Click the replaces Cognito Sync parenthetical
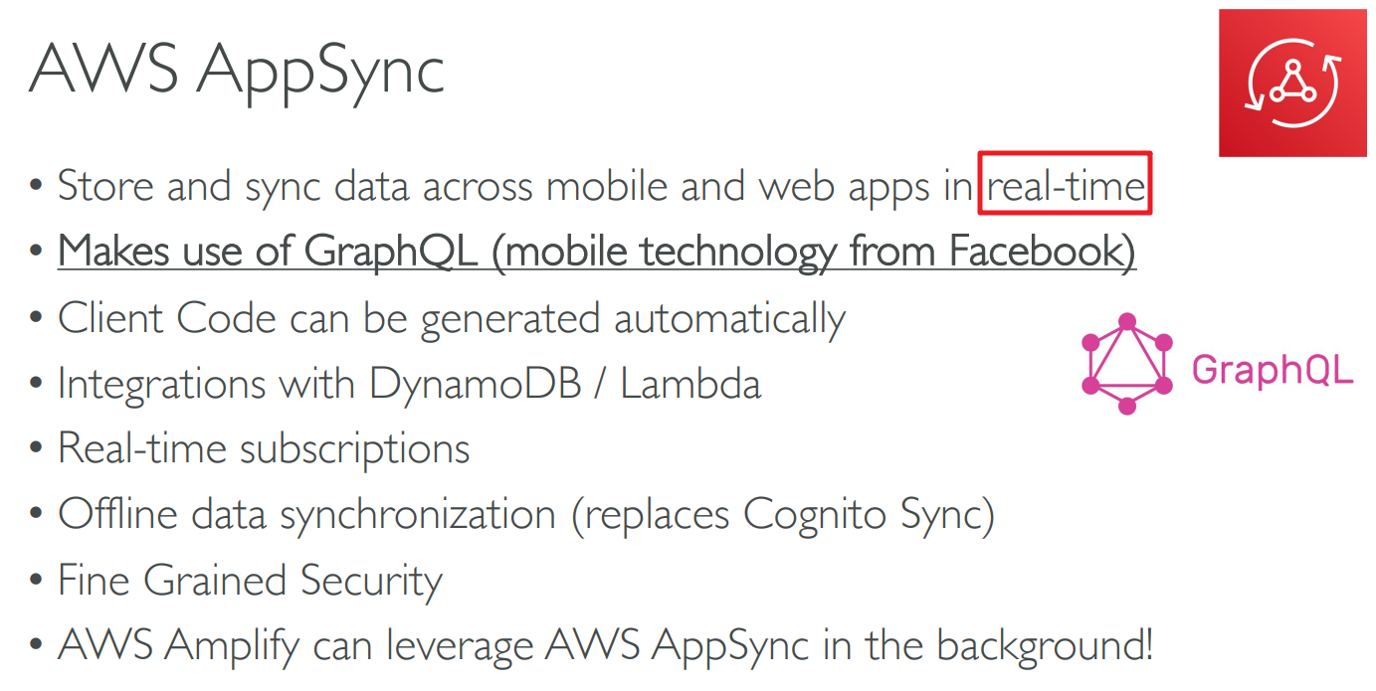This screenshot has height=691, width=1376. 783,514
